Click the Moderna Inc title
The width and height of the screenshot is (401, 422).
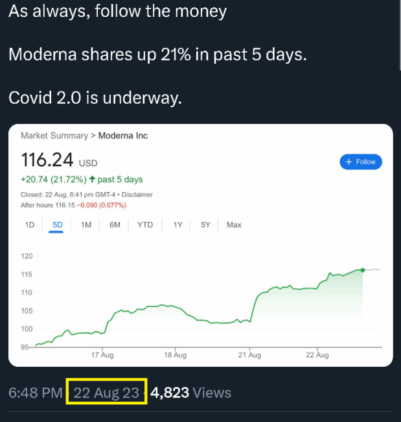point(123,136)
